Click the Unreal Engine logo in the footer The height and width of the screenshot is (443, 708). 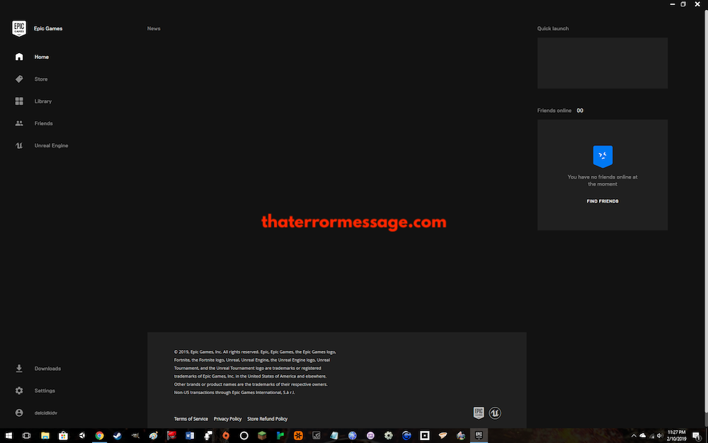coord(495,413)
